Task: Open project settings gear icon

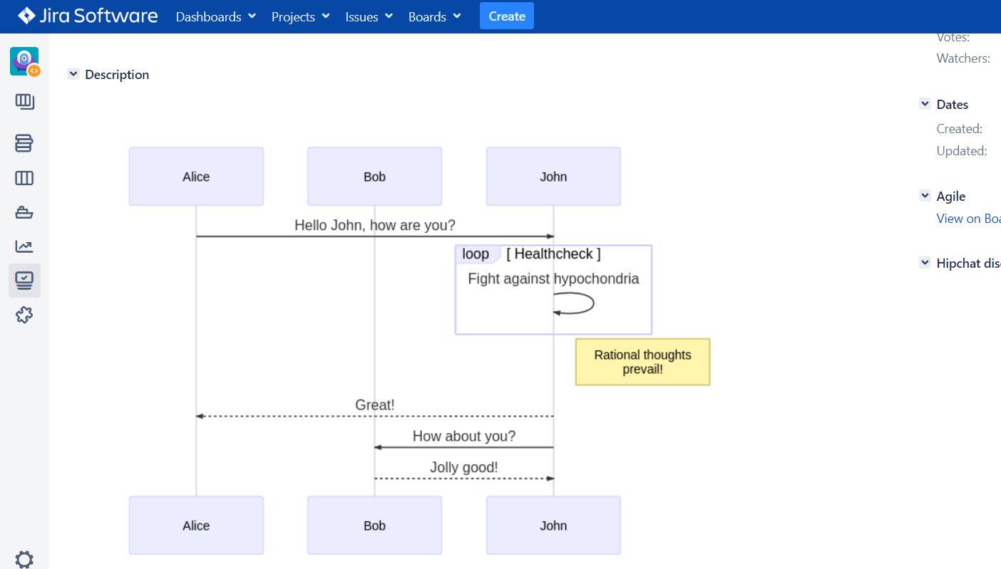Action: click(24, 559)
